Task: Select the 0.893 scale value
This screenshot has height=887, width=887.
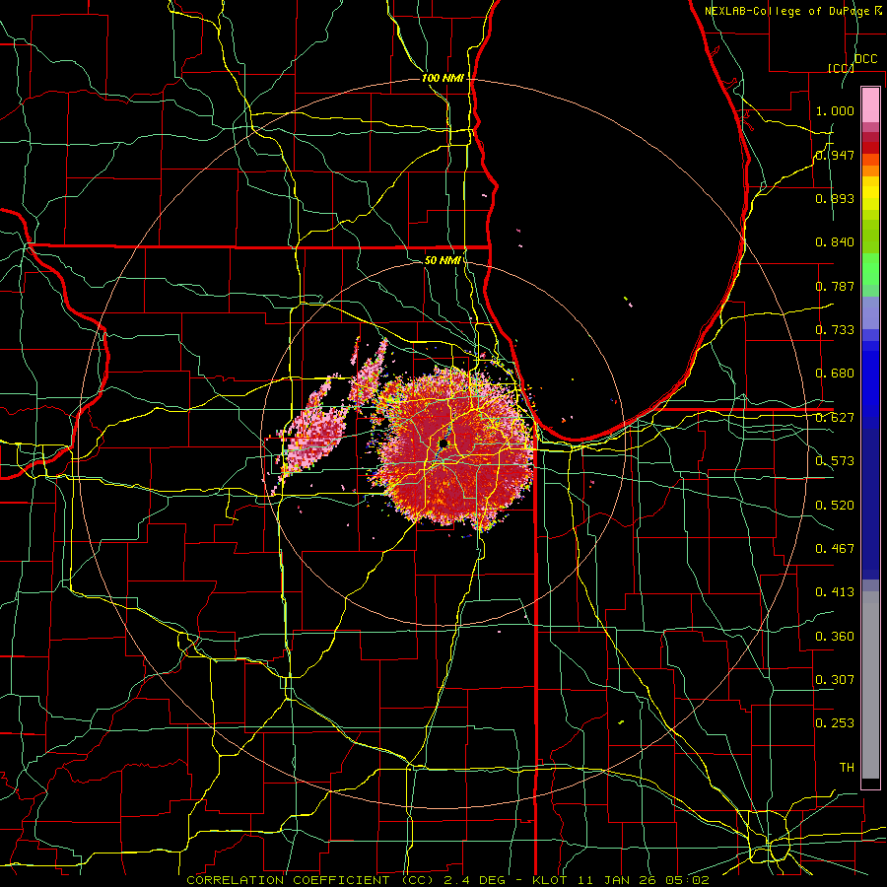Action: pos(835,198)
